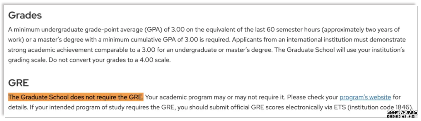This screenshot has height=121, width=421.
Task: Click the Grades section heading
Action: (x=25, y=15)
